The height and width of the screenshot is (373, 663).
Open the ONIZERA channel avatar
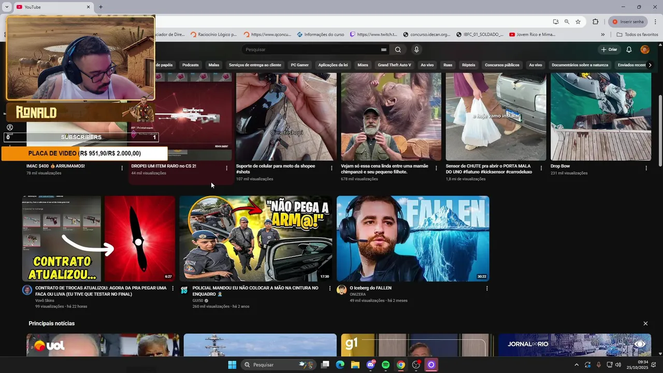(341, 290)
